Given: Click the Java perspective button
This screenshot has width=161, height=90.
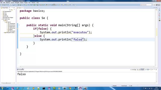Looking at the screenshot, I should coord(158,5).
